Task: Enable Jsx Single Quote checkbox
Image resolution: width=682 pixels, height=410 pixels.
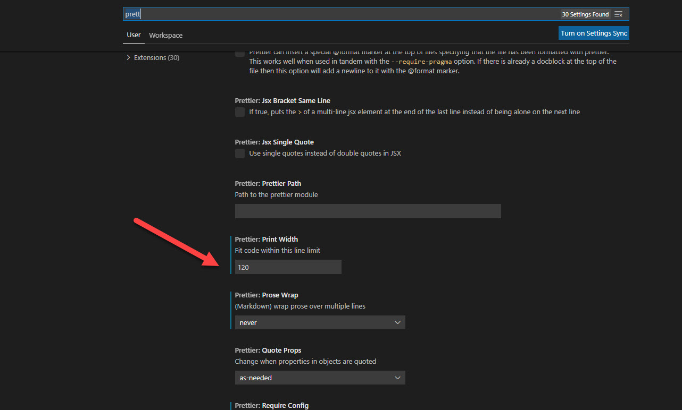Action: (240, 153)
